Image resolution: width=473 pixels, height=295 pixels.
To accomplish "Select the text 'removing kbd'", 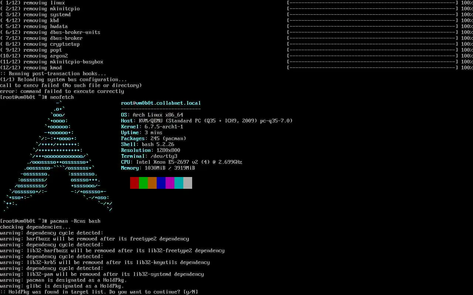I will (41, 21).
